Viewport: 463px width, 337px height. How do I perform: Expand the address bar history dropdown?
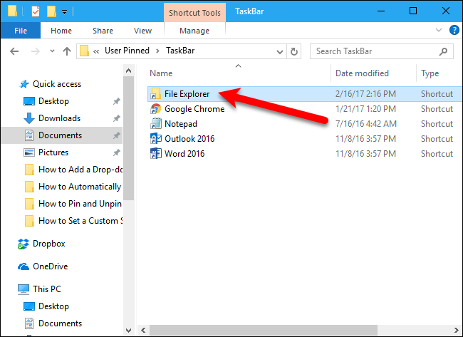pyautogui.click(x=279, y=52)
